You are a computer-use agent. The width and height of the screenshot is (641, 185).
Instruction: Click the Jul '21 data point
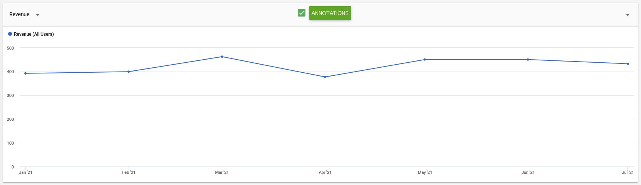pos(628,64)
